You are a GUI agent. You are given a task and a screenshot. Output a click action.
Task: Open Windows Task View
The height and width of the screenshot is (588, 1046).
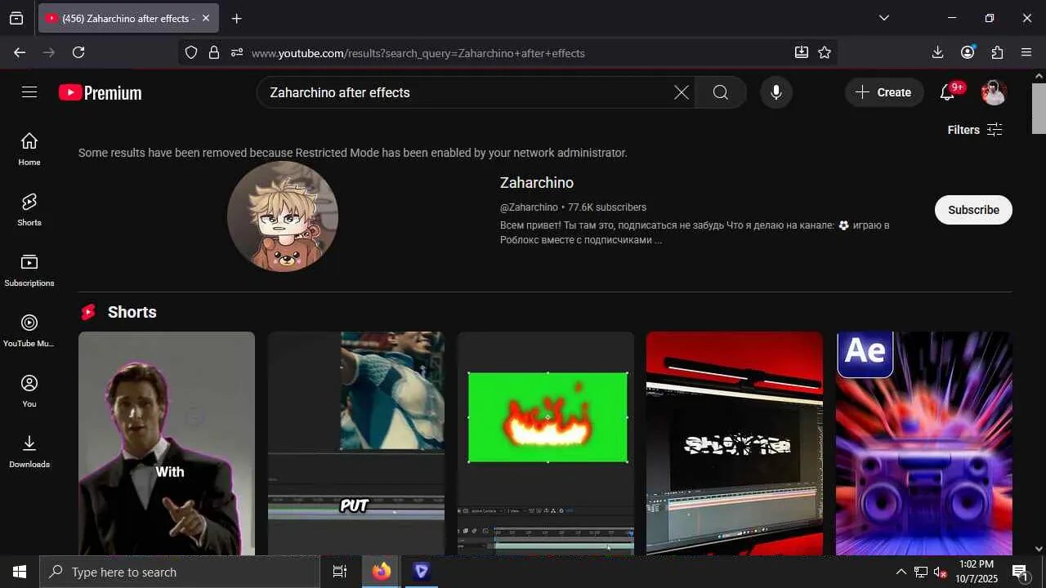340,572
